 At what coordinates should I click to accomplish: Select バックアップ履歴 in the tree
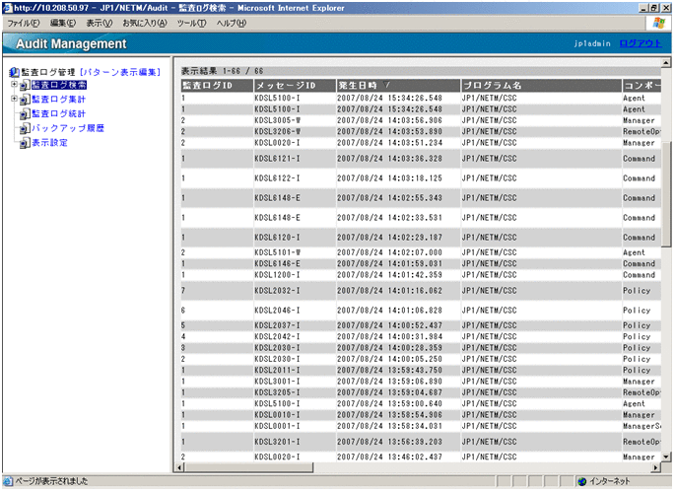67,128
